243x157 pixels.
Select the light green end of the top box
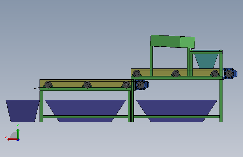(187, 42)
